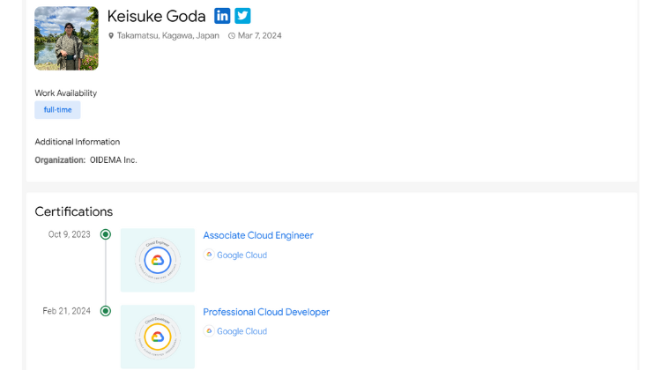This screenshot has width=661, height=370.
Task: Click Keisuke Goda's profile photo
Action: (x=66, y=38)
